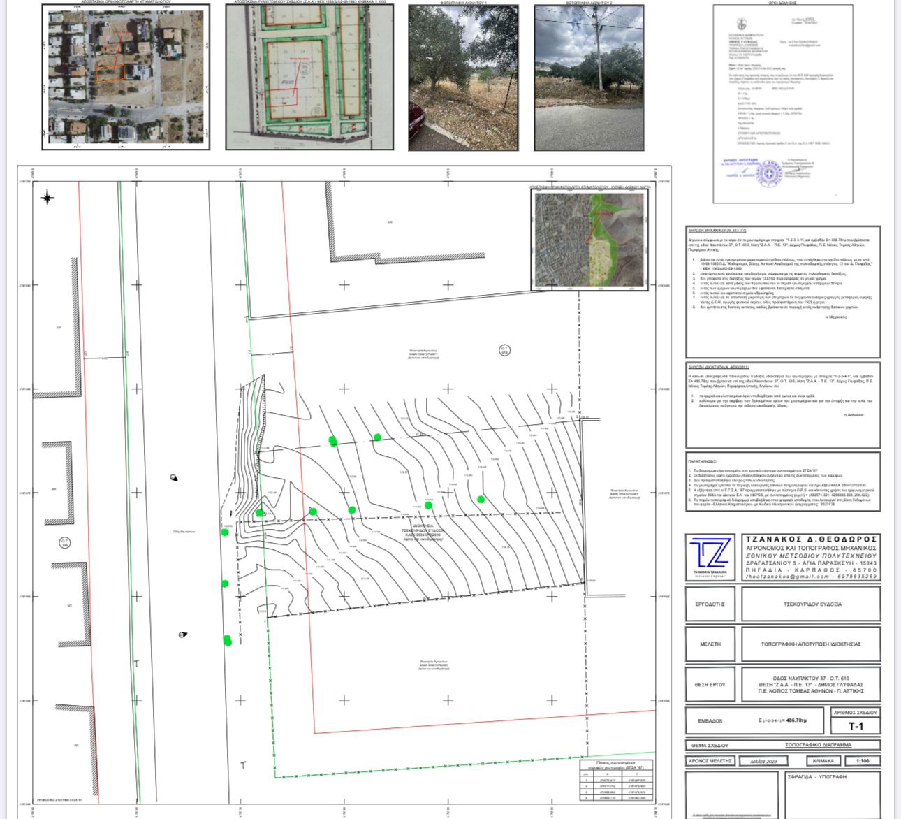Click the cadastral orthophoto map excerpt thumbnail

[126, 77]
